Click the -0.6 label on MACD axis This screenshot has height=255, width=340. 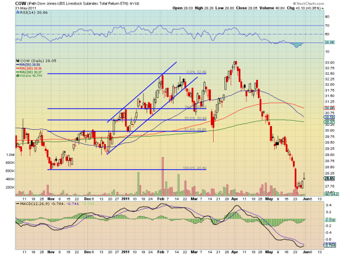pyautogui.click(x=328, y=239)
